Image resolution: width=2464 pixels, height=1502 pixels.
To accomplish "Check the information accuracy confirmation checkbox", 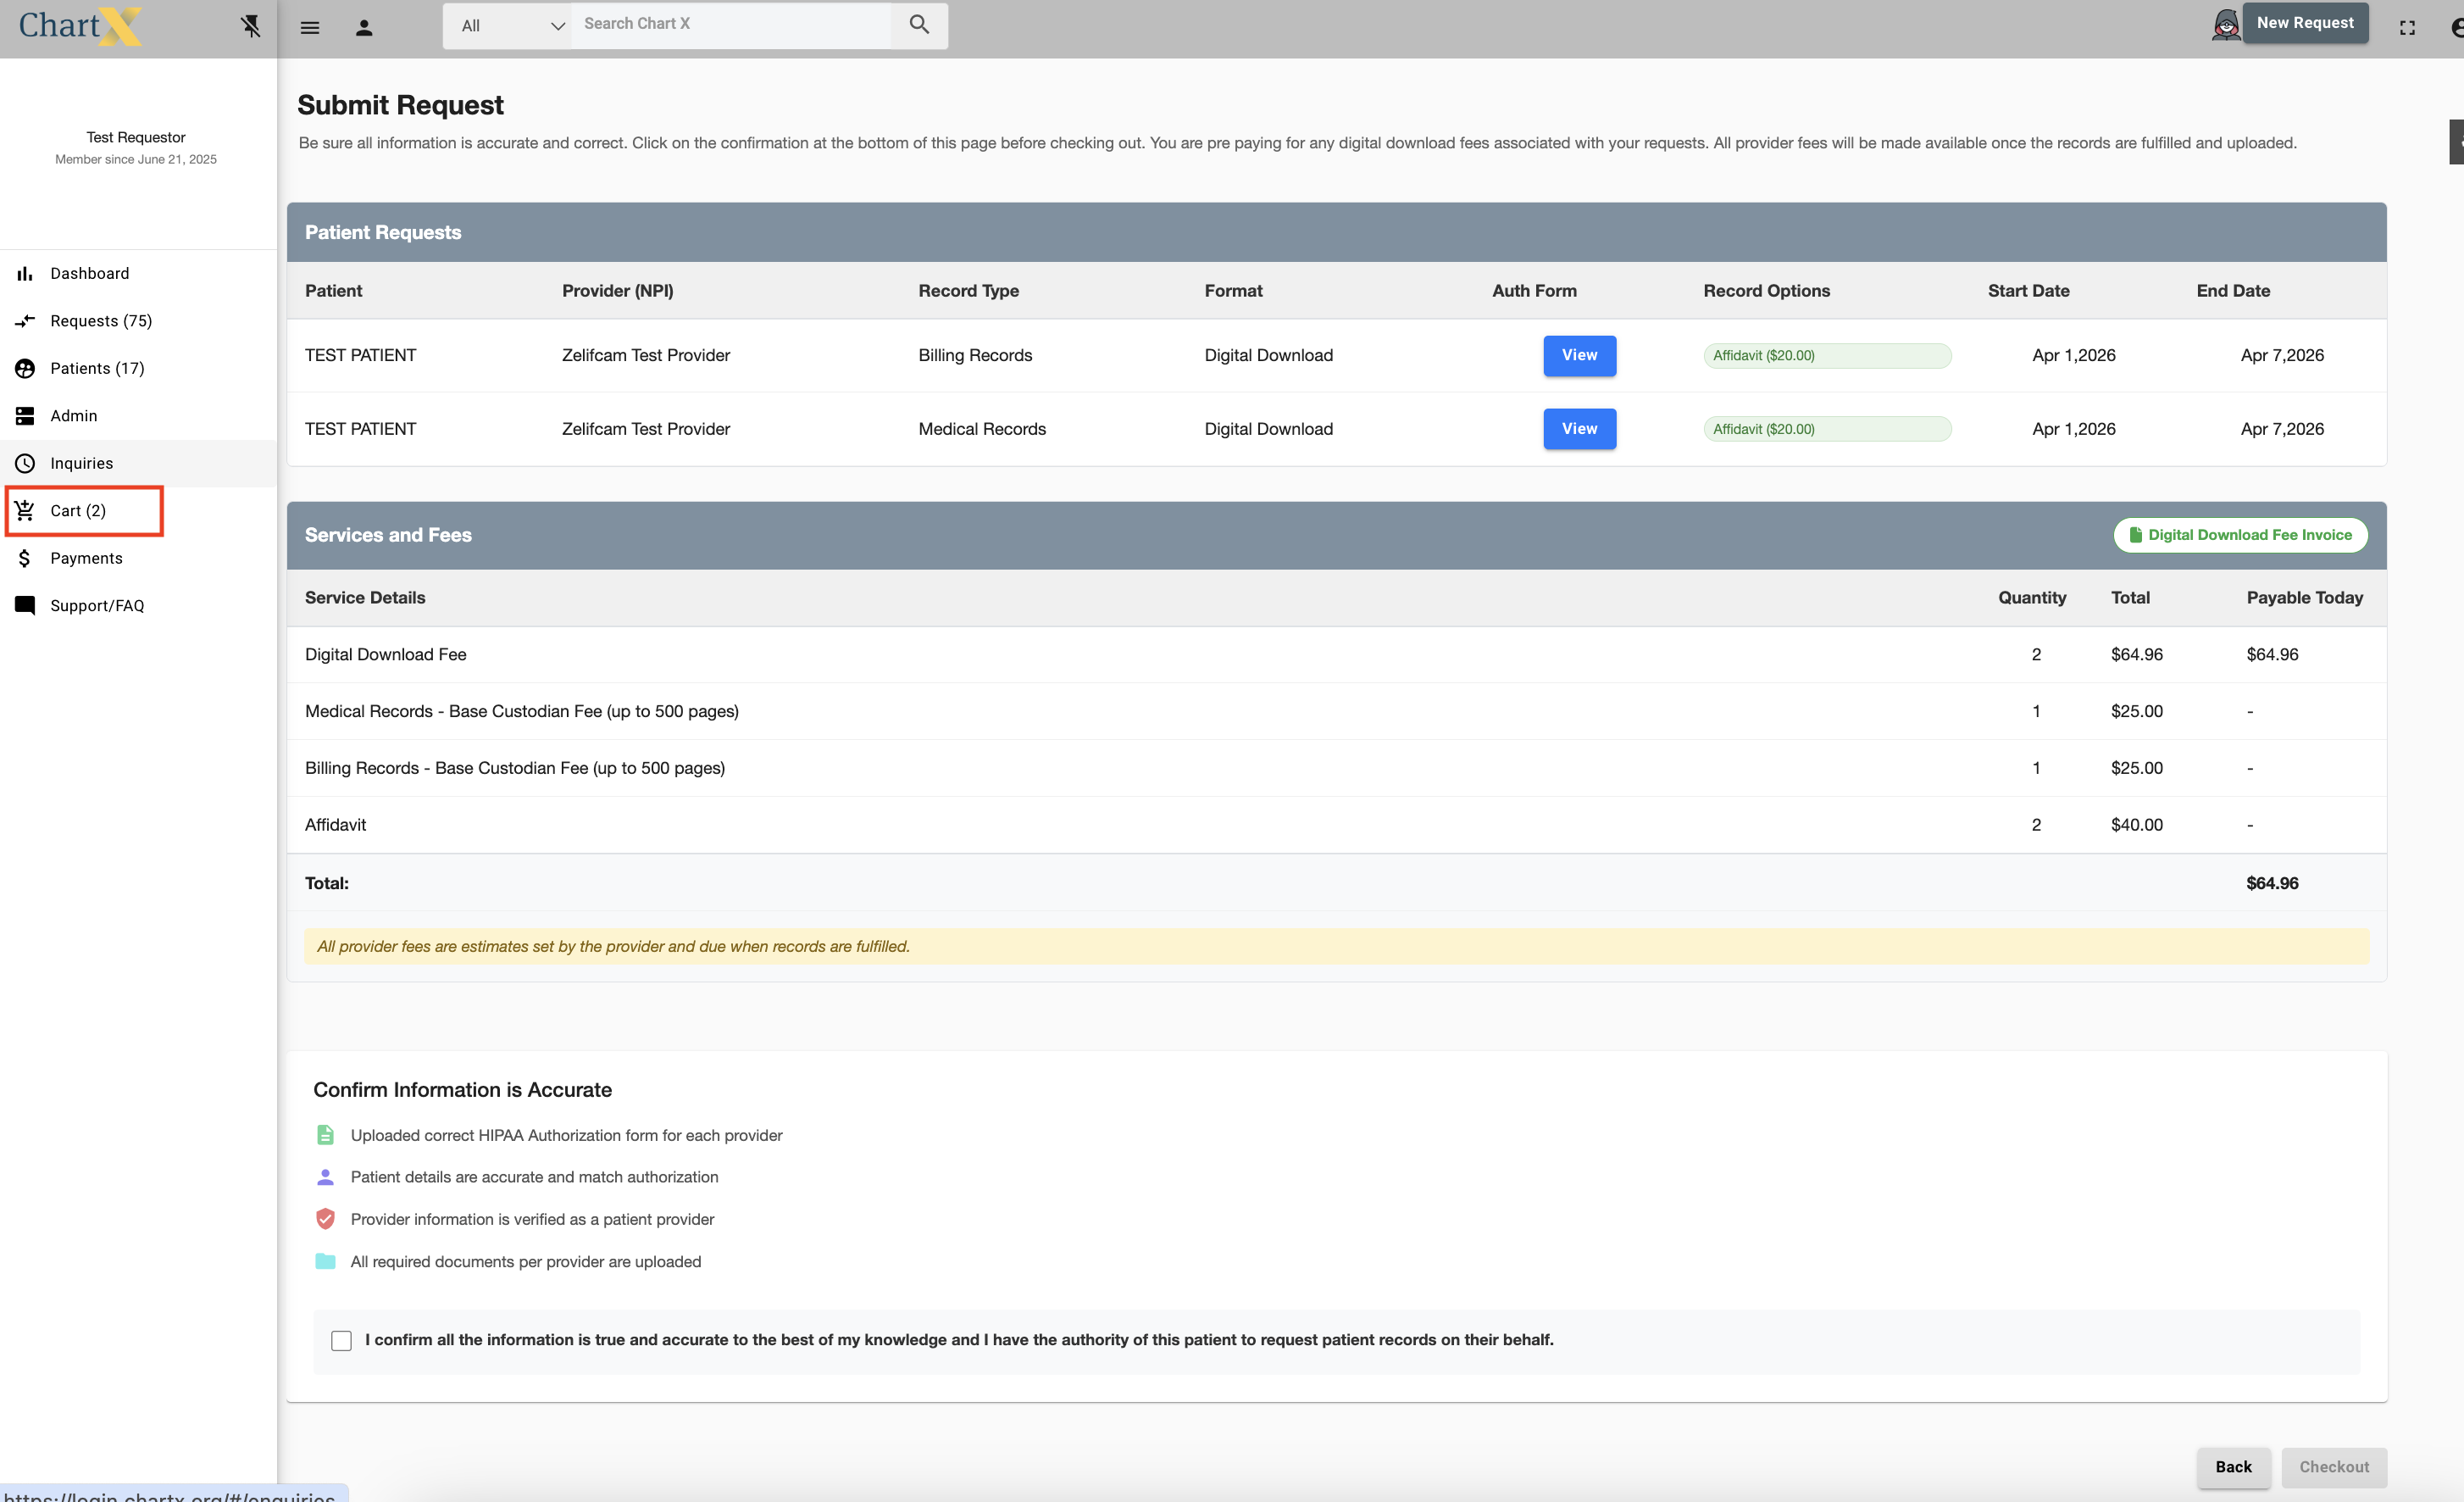I will pos(341,1340).
